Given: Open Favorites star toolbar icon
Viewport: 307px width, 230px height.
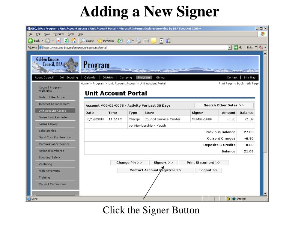Looking at the screenshot, I should click(100, 41).
